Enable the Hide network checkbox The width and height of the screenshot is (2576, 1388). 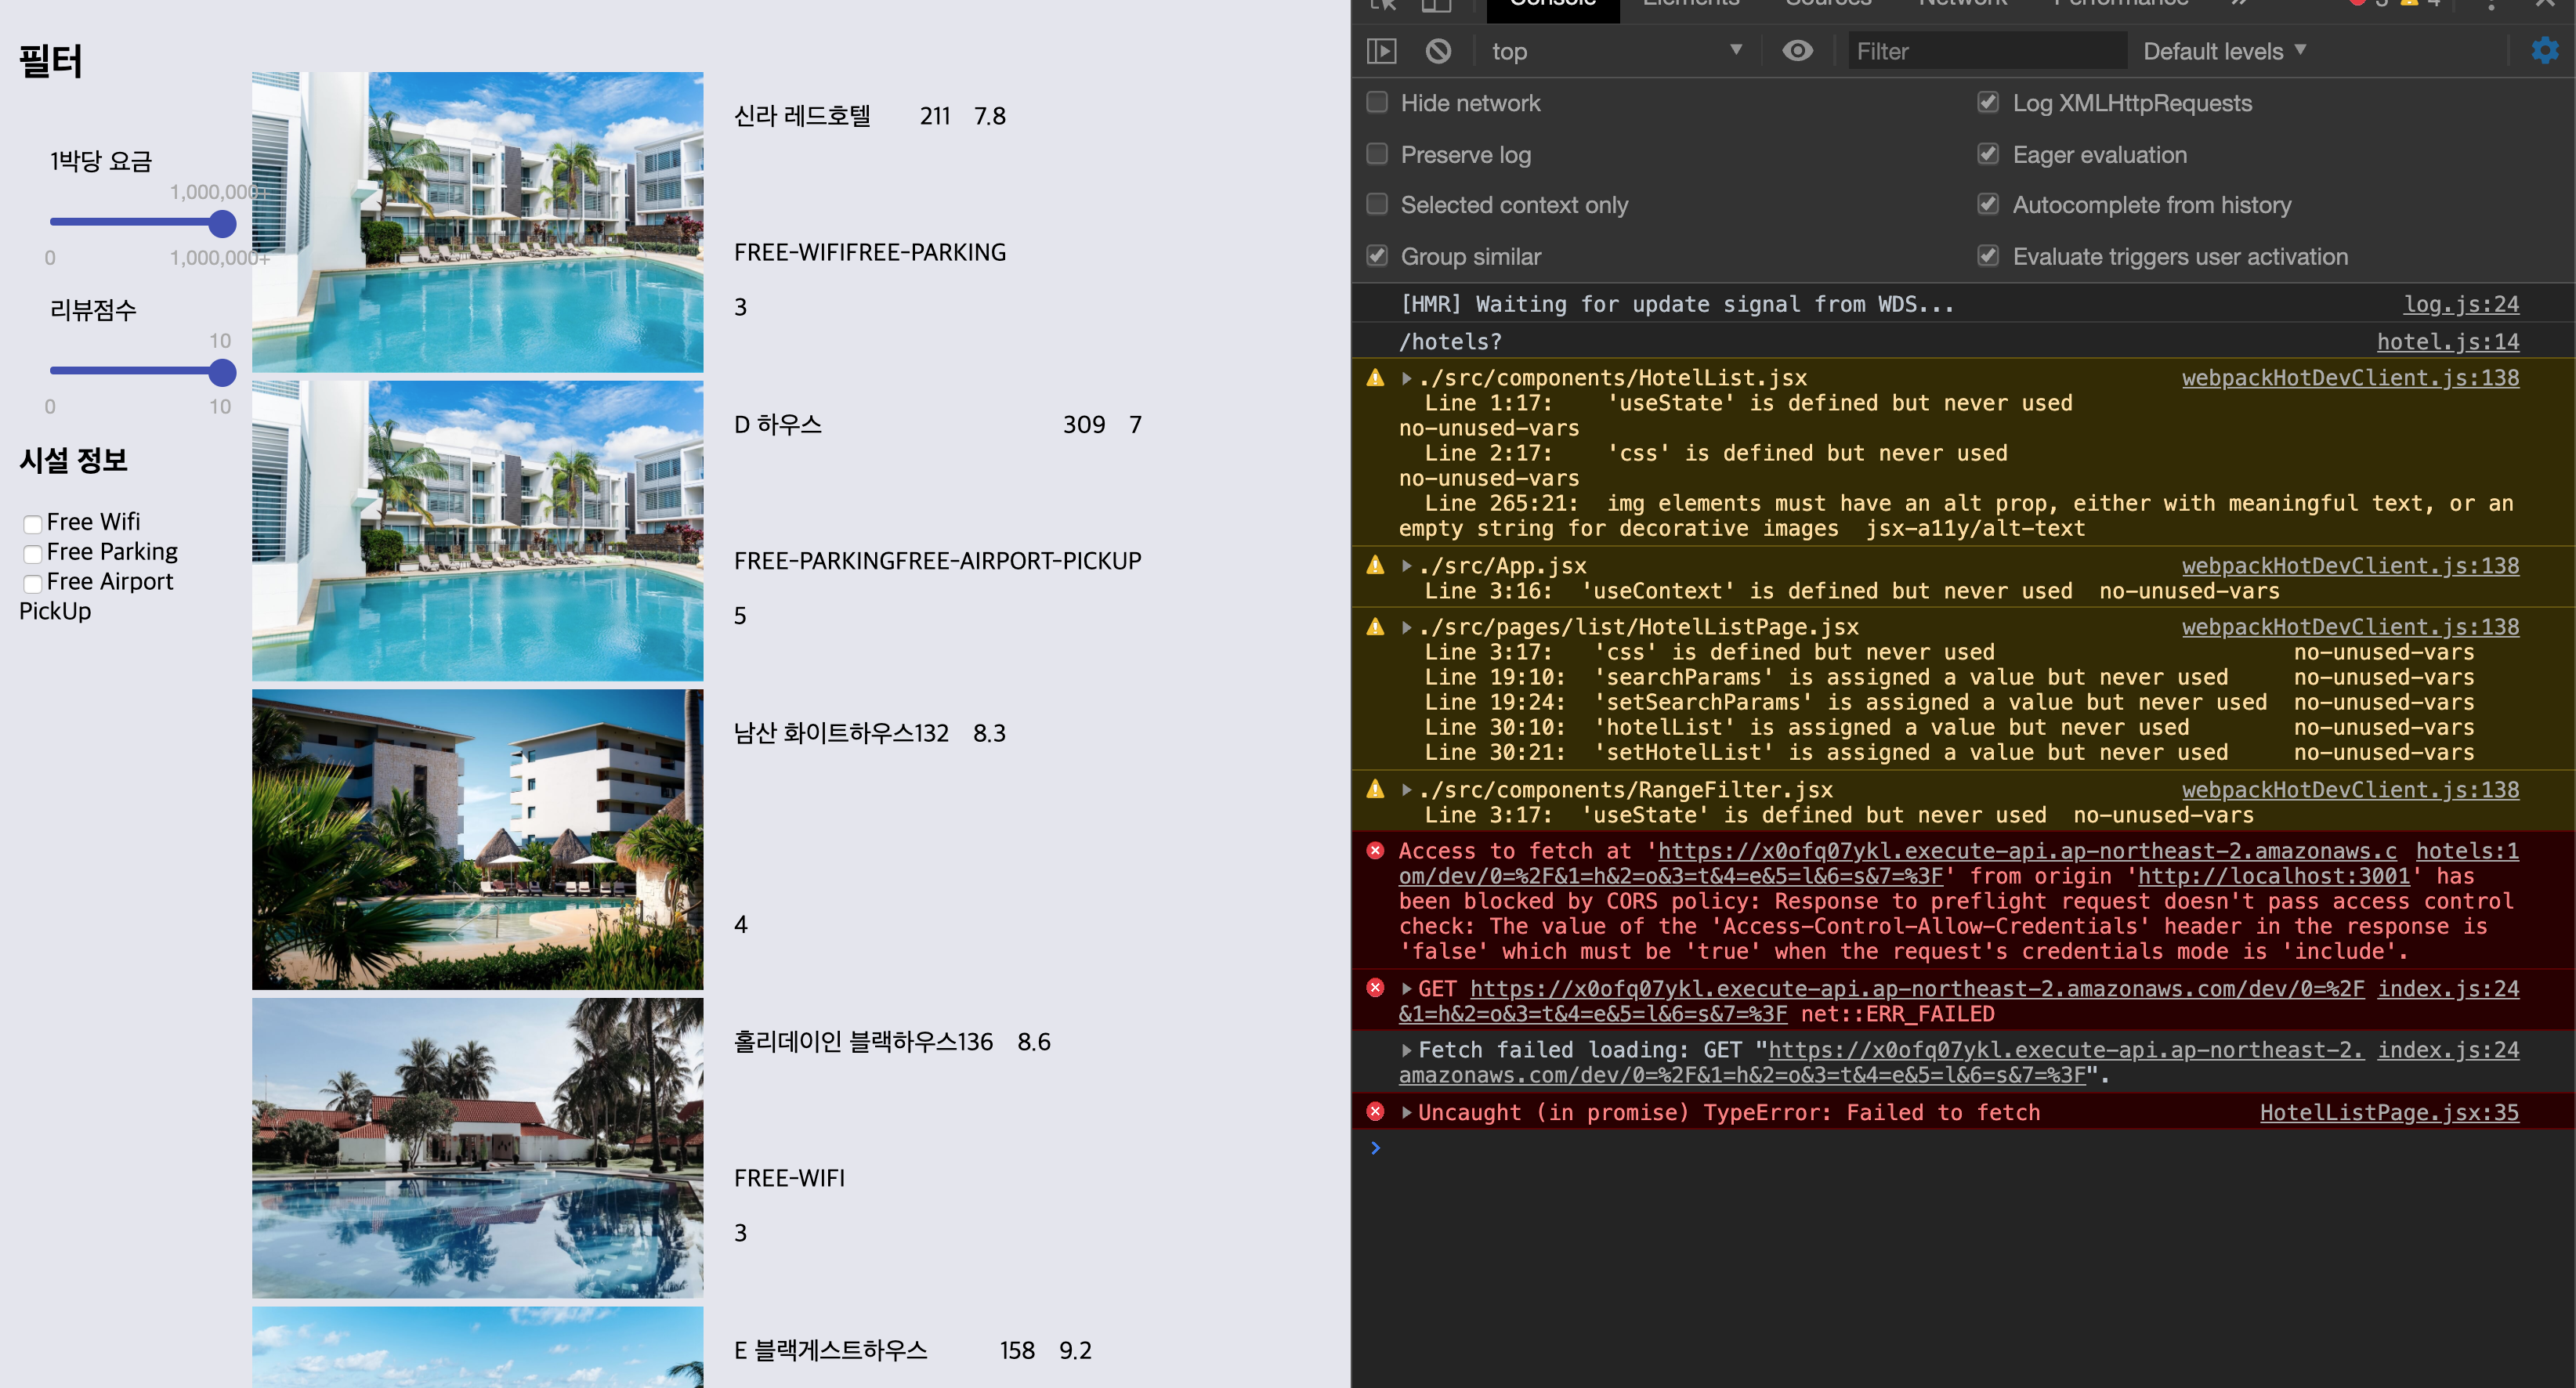click(x=1377, y=103)
